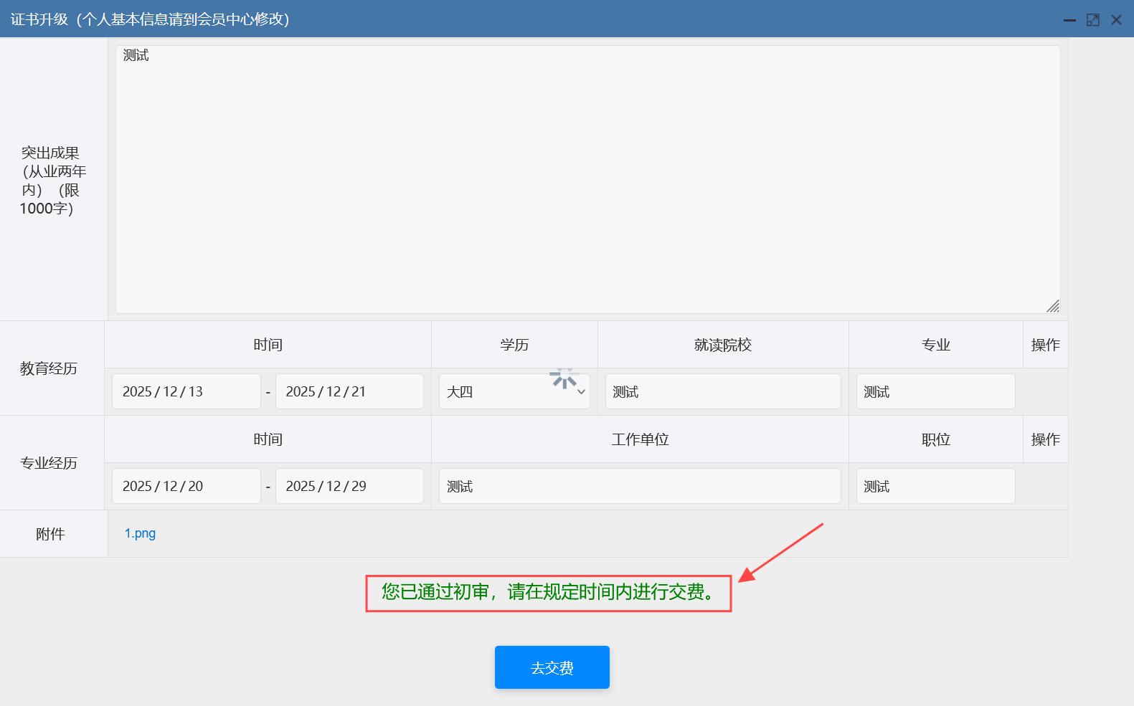This screenshot has width=1134, height=706.
Task: Focus the 工作单位 input field
Action: [x=639, y=486]
